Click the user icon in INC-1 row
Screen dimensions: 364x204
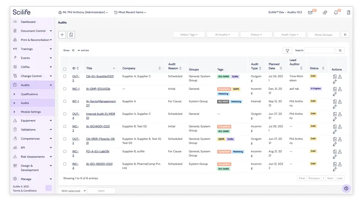pyautogui.click(x=340, y=89)
